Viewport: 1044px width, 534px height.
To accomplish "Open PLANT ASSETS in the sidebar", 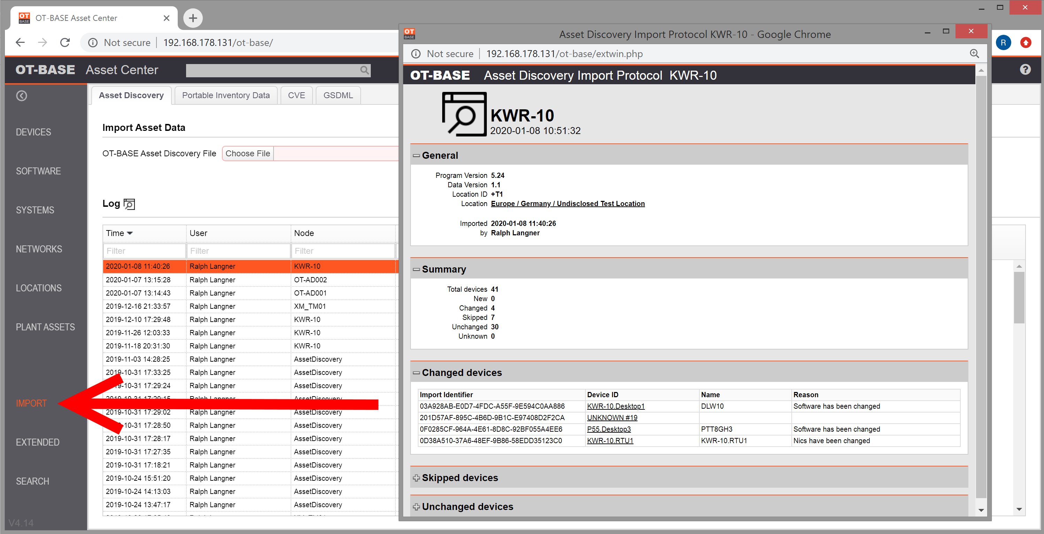I will [45, 327].
